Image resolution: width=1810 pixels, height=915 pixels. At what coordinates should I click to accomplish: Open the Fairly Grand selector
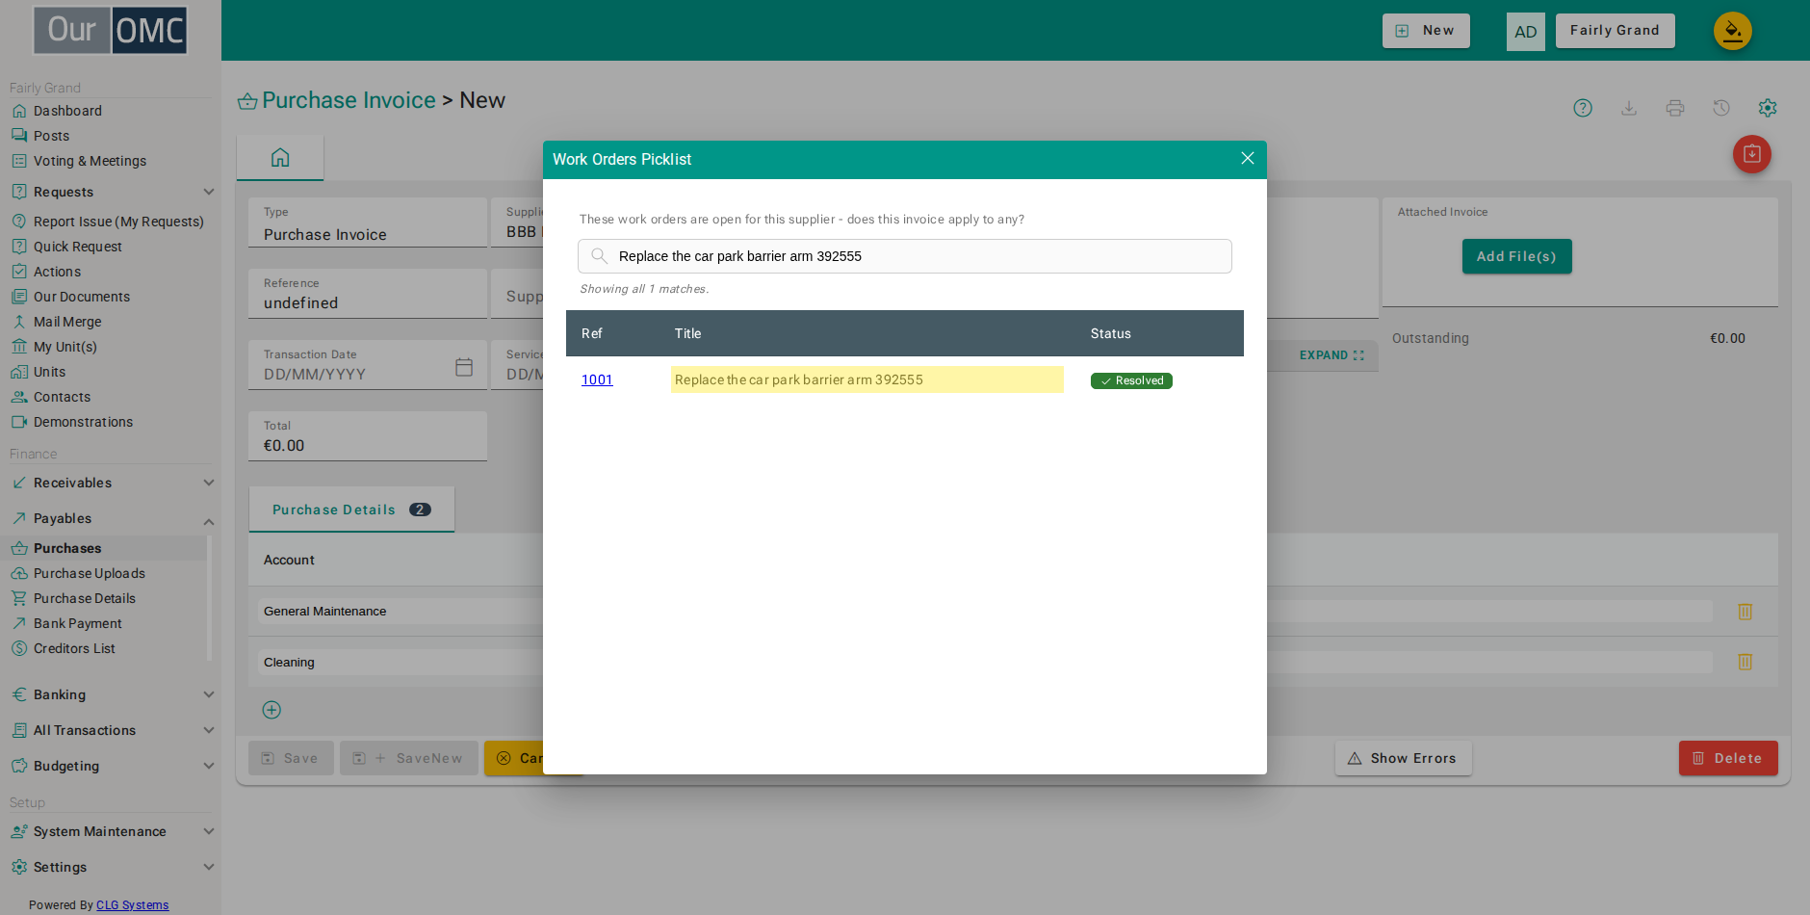[1616, 31]
